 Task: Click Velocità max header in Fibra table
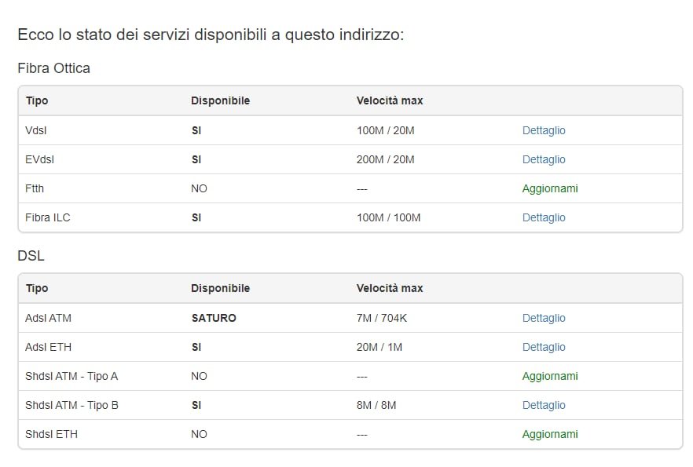[x=390, y=100]
